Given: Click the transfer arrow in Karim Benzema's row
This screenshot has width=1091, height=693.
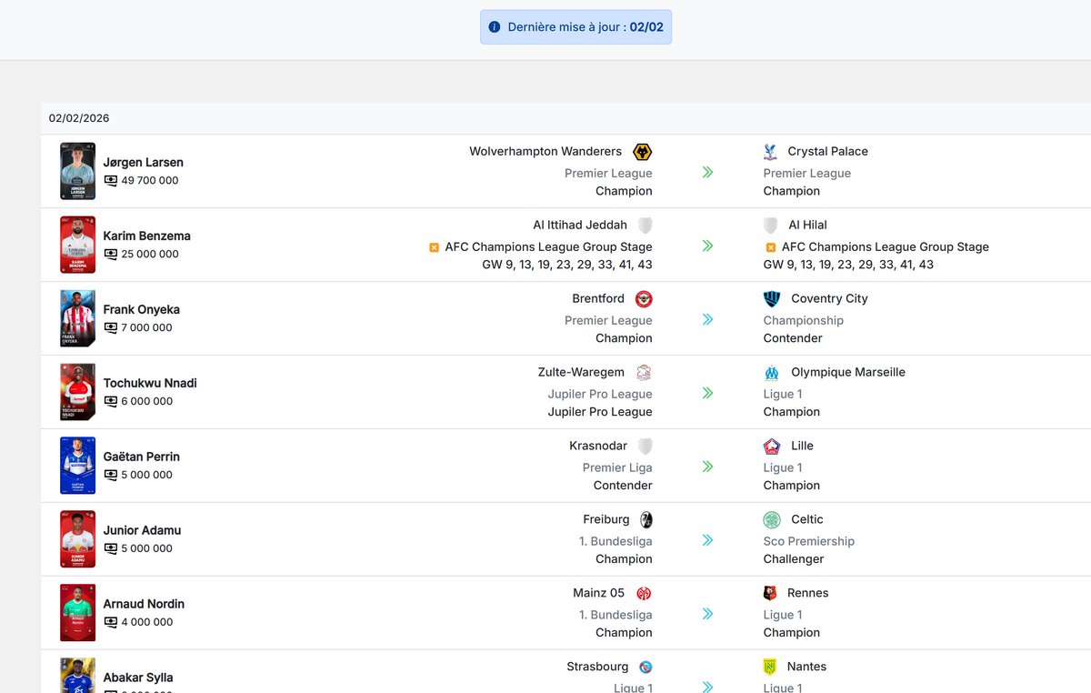Looking at the screenshot, I should (x=707, y=246).
